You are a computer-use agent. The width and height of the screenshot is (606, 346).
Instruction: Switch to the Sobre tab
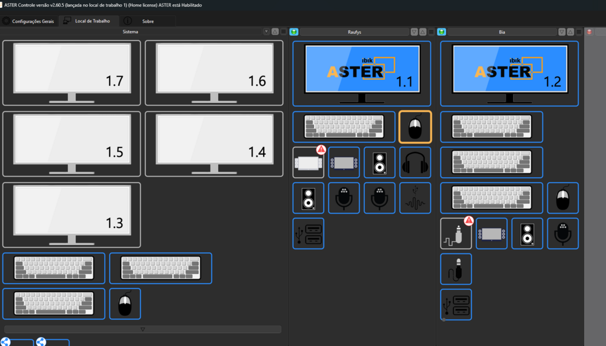pyautogui.click(x=147, y=21)
